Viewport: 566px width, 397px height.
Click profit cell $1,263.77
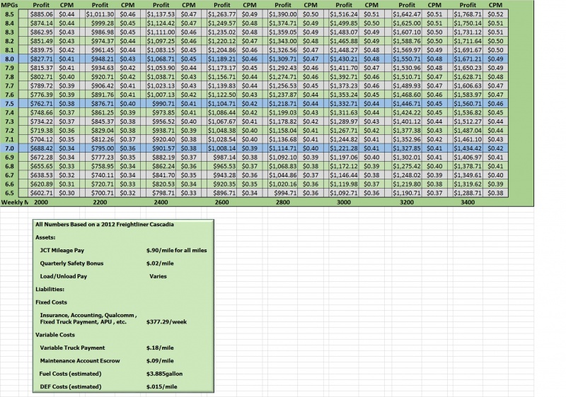[222, 14]
